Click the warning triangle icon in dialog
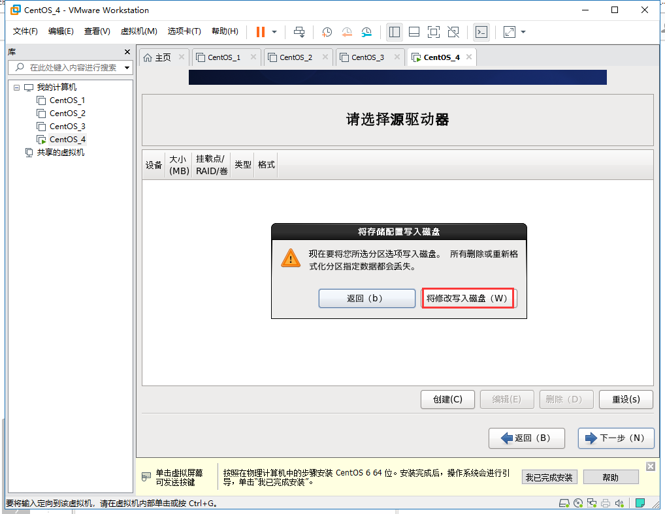665x514 pixels. point(291,258)
